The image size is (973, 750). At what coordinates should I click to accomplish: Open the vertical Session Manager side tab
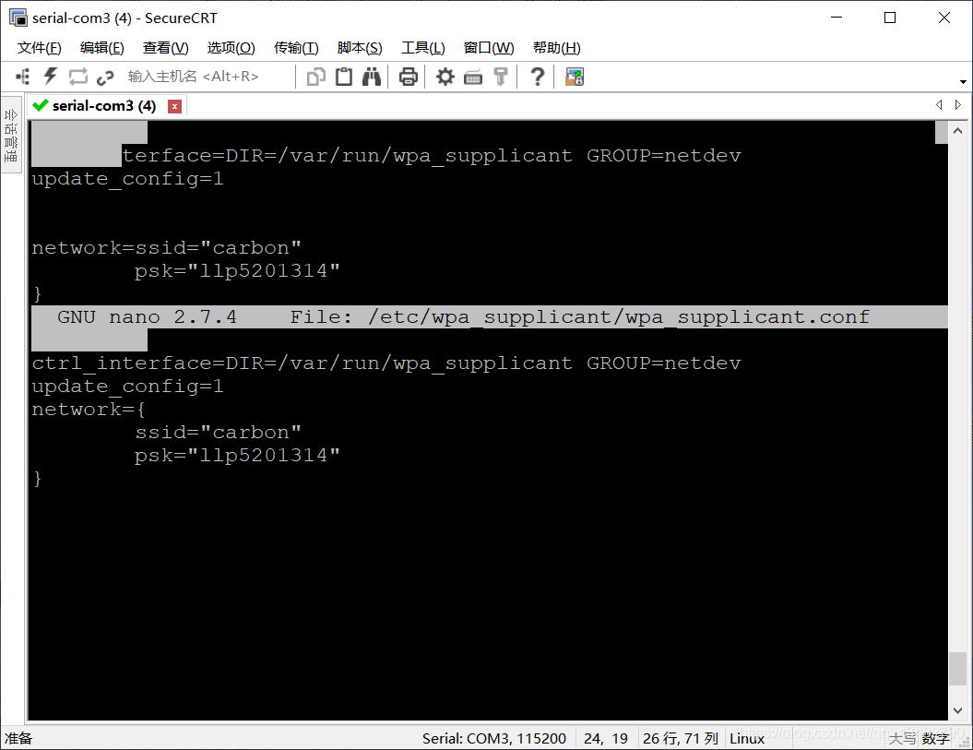click(10, 134)
